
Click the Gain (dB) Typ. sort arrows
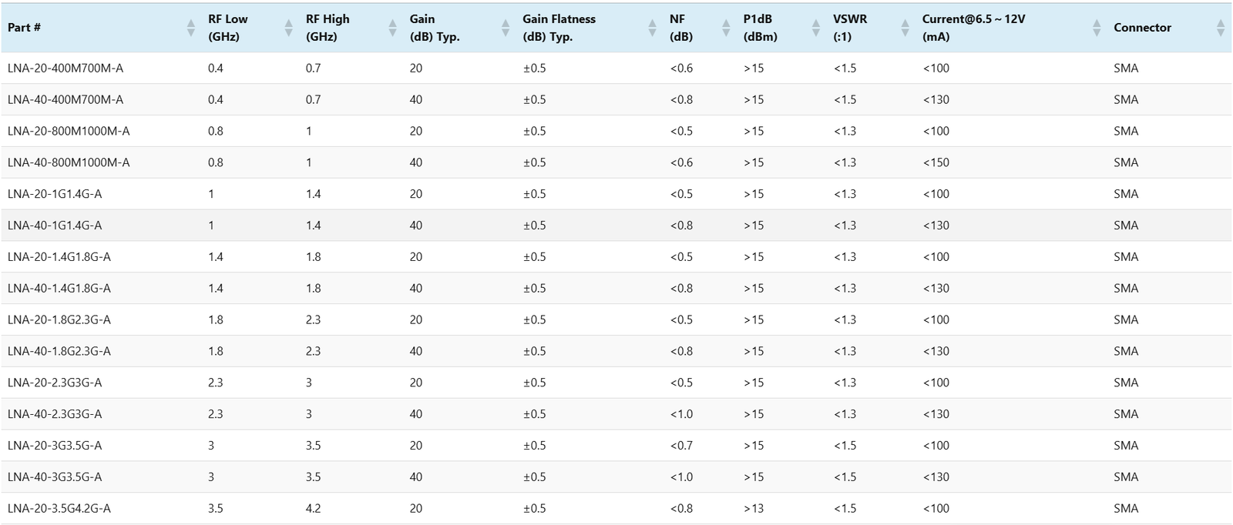click(506, 28)
